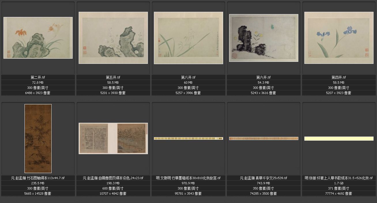Click the filename label 第八开.tif
The height and width of the screenshot is (203, 377).
coord(188,77)
